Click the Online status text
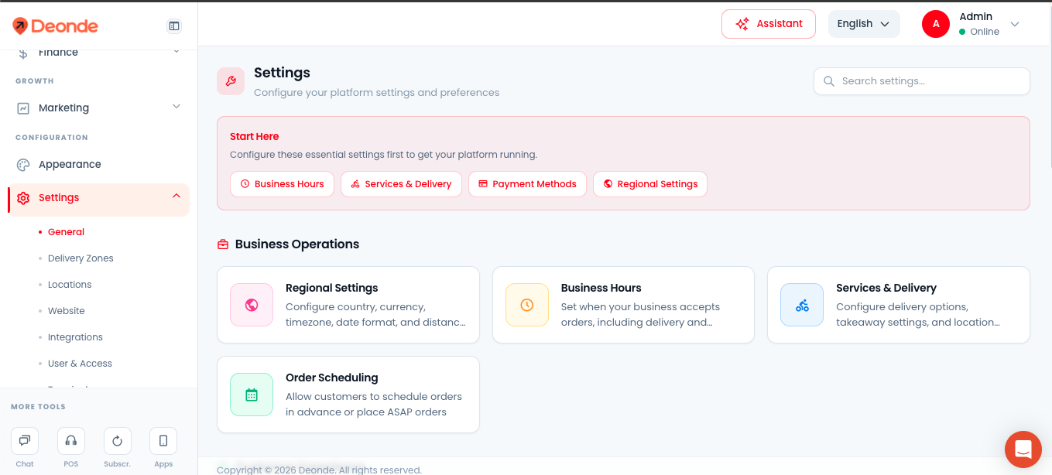This screenshot has width=1052, height=475. pyautogui.click(x=985, y=32)
